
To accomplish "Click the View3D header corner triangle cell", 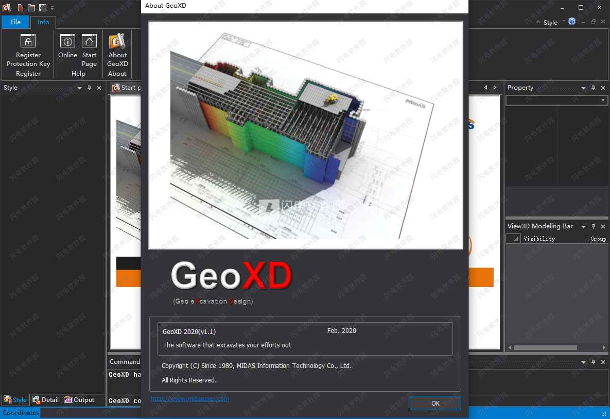I will (513, 239).
